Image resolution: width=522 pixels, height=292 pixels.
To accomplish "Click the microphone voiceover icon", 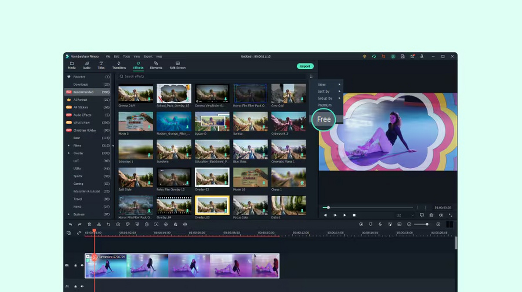I will (380, 224).
